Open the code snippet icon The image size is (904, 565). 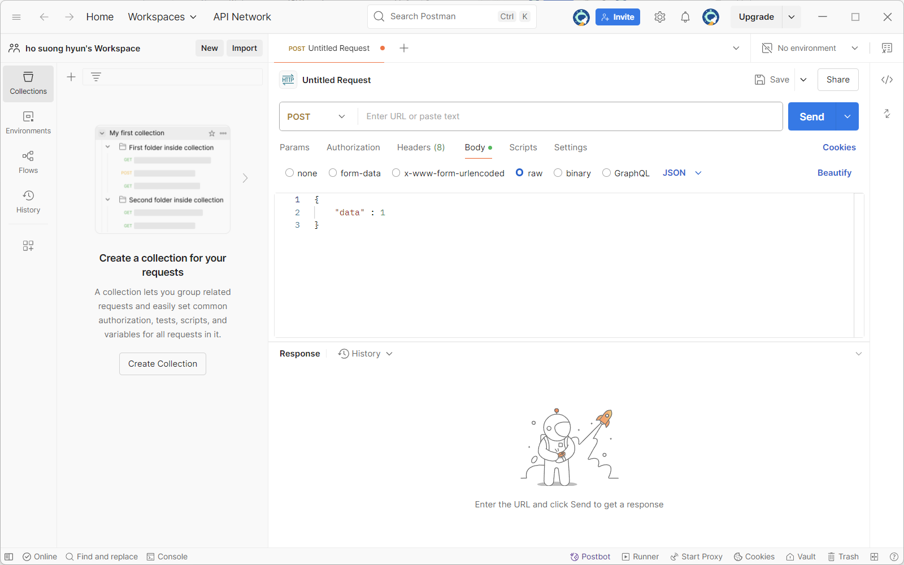tap(887, 80)
